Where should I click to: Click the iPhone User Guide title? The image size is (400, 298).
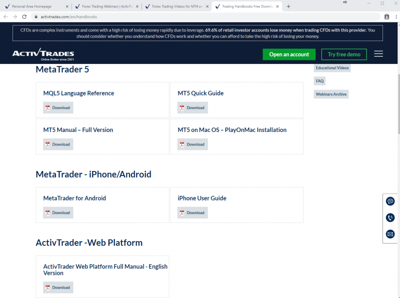point(202,198)
